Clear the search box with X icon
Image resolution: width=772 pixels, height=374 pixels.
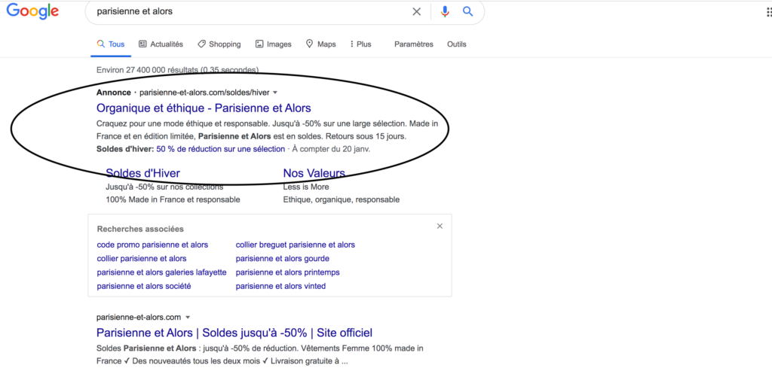tap(416, 12)
